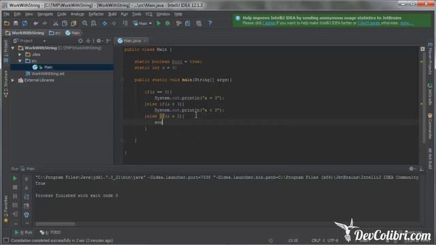This screenshot has height=245, width=436.
Task: Collapse the WorkWithString project tree node
Action: pyautogui.click(x=13, y=48)
